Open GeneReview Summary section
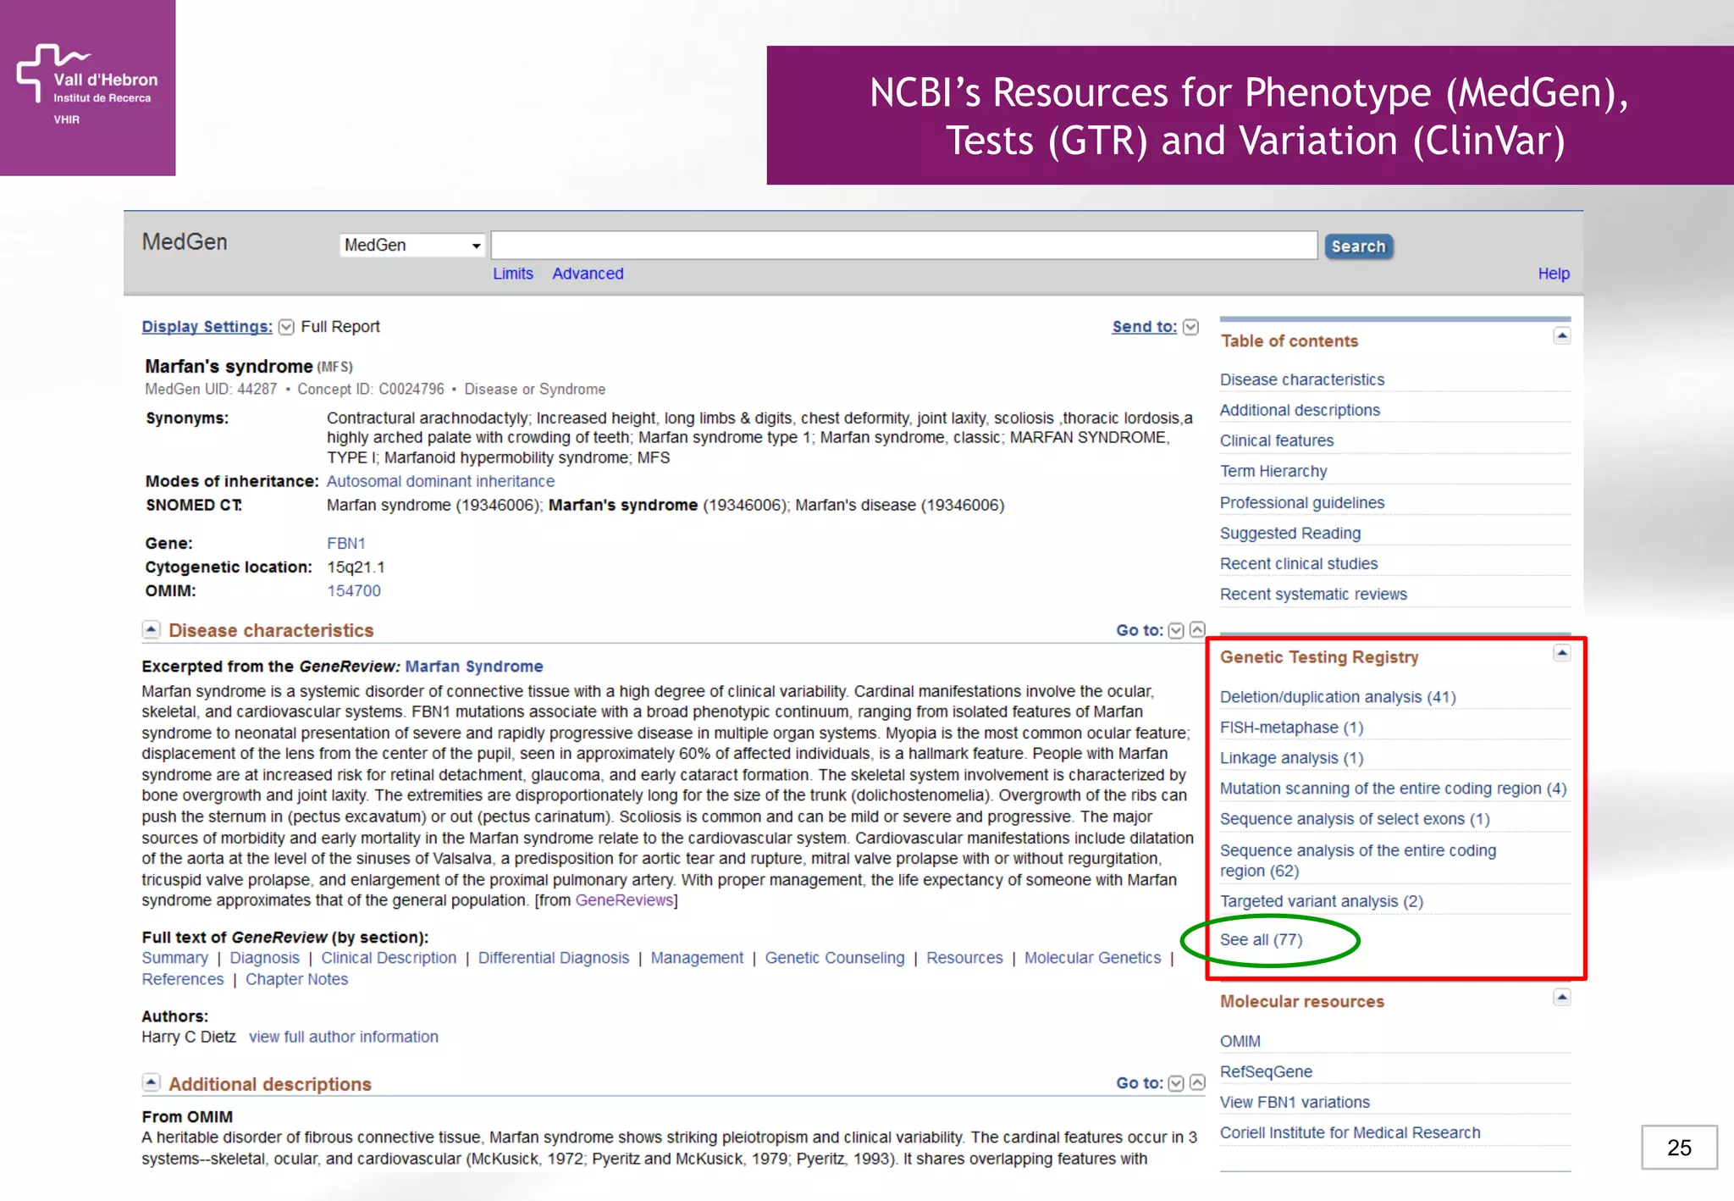Screen dimensions: 1734x1201 click(x=174, y=958)
